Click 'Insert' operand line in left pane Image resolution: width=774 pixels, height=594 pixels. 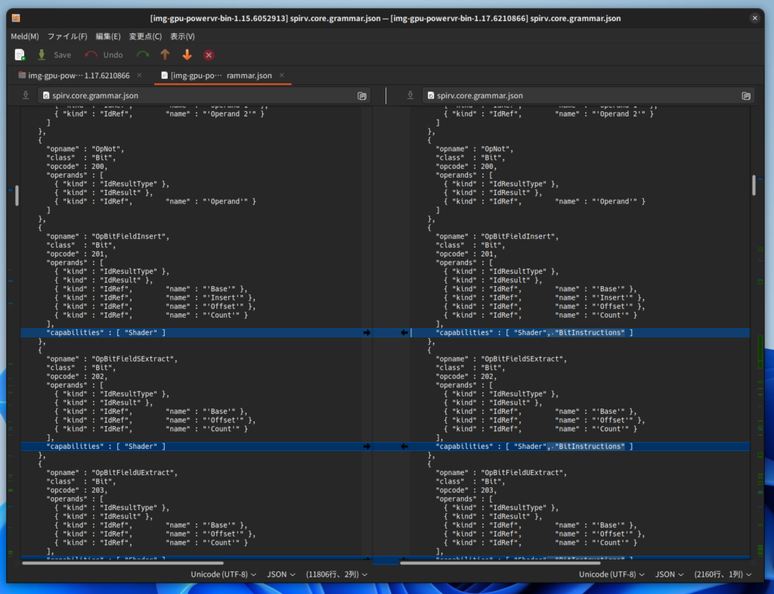(x=155, y=297)
